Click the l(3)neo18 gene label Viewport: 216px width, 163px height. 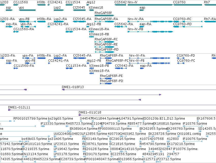[96, 8]
